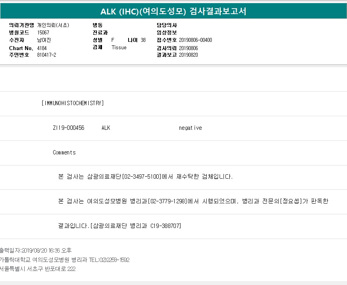The width and height of the screenshot is (347, 285).
Task: Select the case number 'ZI19-000456'
Action: pyautogui.click(x=69, y=128)
